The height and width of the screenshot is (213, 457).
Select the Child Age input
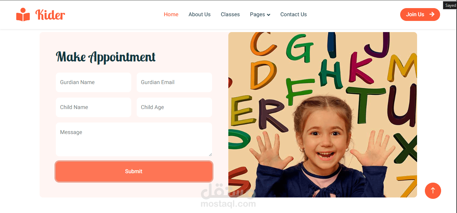click(174, 107)
